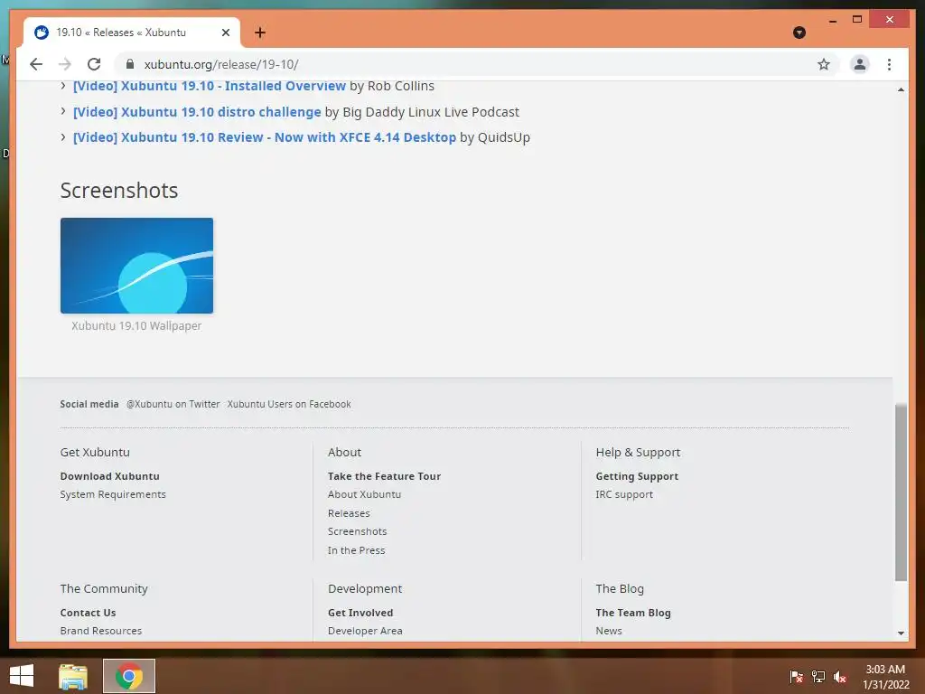Open the taskbar clock showing 3:03 AM

886,677
